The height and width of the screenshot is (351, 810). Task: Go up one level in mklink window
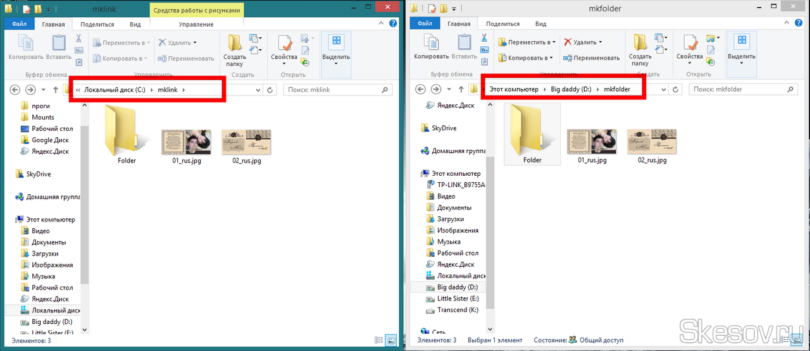pyautogui.click(x=56, y=90)
